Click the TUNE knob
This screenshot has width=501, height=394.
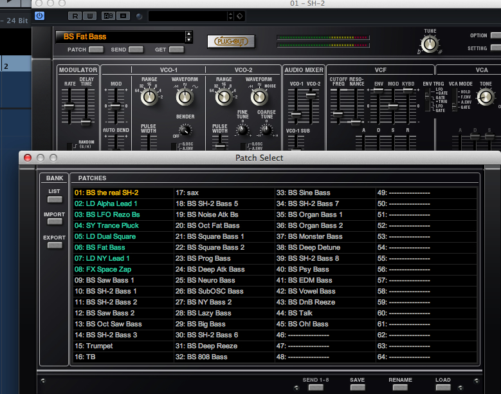tap(430, 44)
